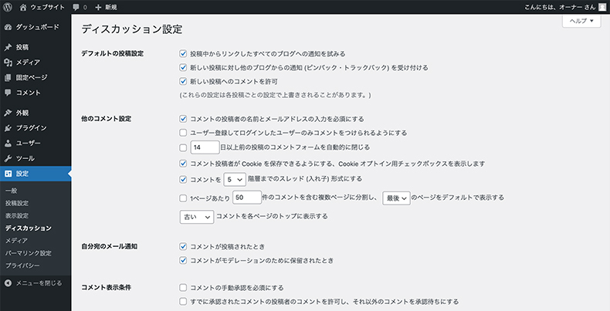Enable 1ページあたり comment pagination checkbox
The width and height of the screenshot is (610, 311).
pyautogui.click(x=183, y=198)
